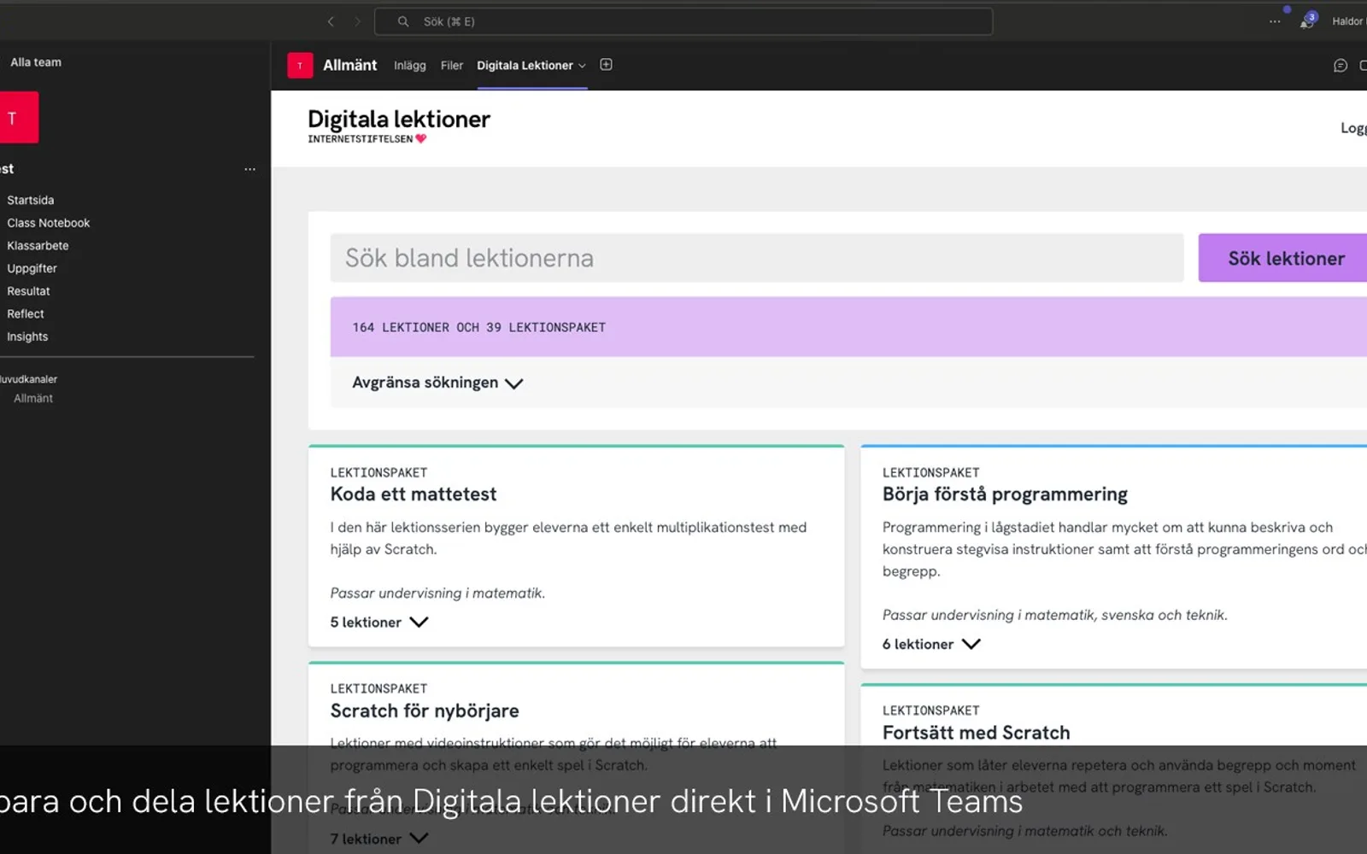Open Resultat in the sidebar
The height and width of the screenshot is (854, 1367).
point(28,291)
